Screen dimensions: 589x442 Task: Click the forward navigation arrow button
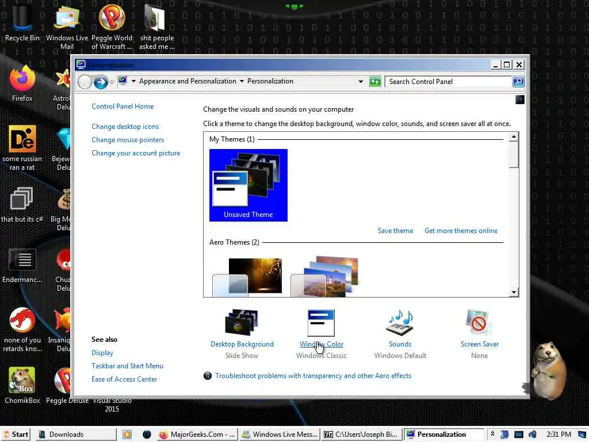tap(100, 82)
